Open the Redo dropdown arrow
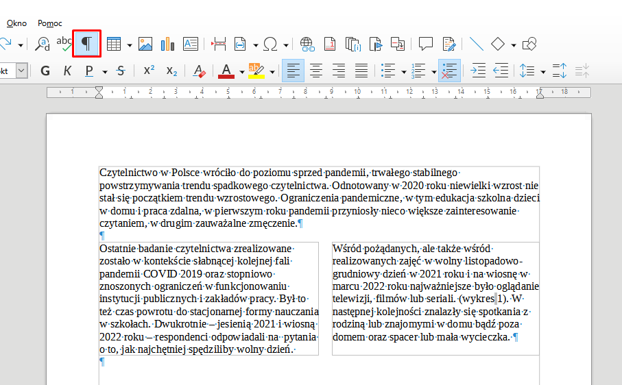 point(21,45)
